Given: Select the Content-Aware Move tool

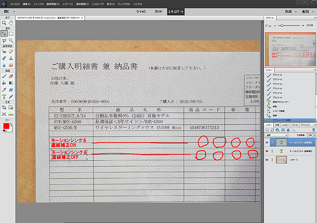Looking at the screenshot, I should tap(4, 114).
